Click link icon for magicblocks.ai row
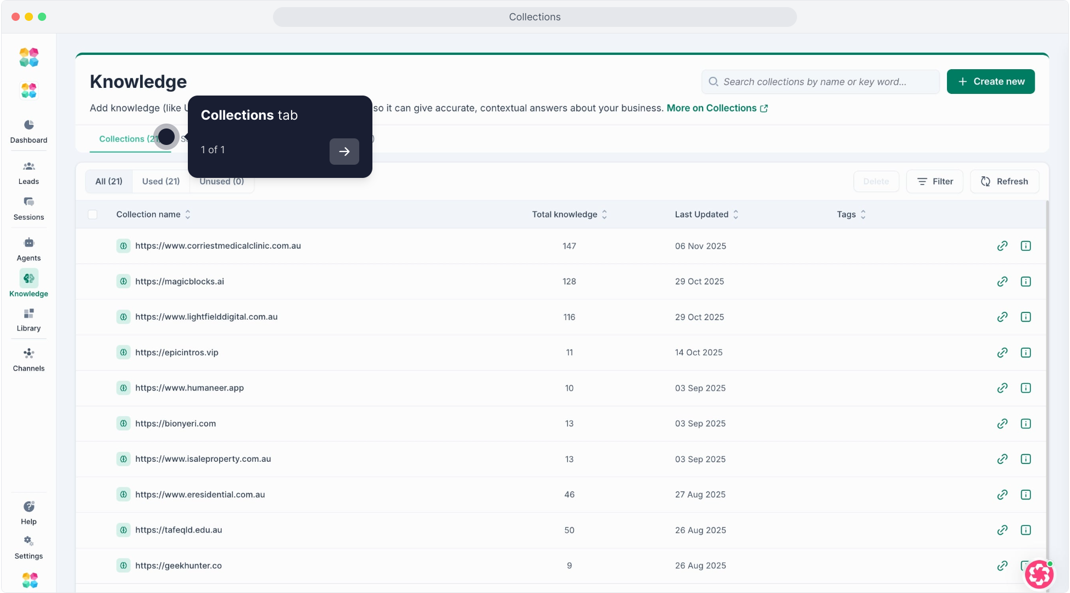Screen dimensions: 1070x593 click(x=1002, y=282)
